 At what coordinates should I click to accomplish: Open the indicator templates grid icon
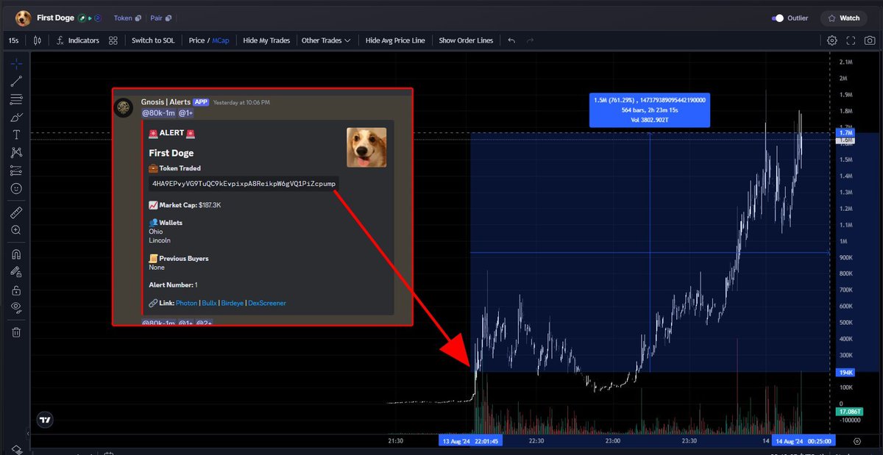(x=113, y=40)
